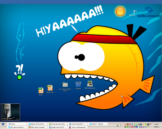The height and width of the screenshot is (129, 162).
Task: Click the red arrow-shaped tray icon
Action: [x=125, y=124]
